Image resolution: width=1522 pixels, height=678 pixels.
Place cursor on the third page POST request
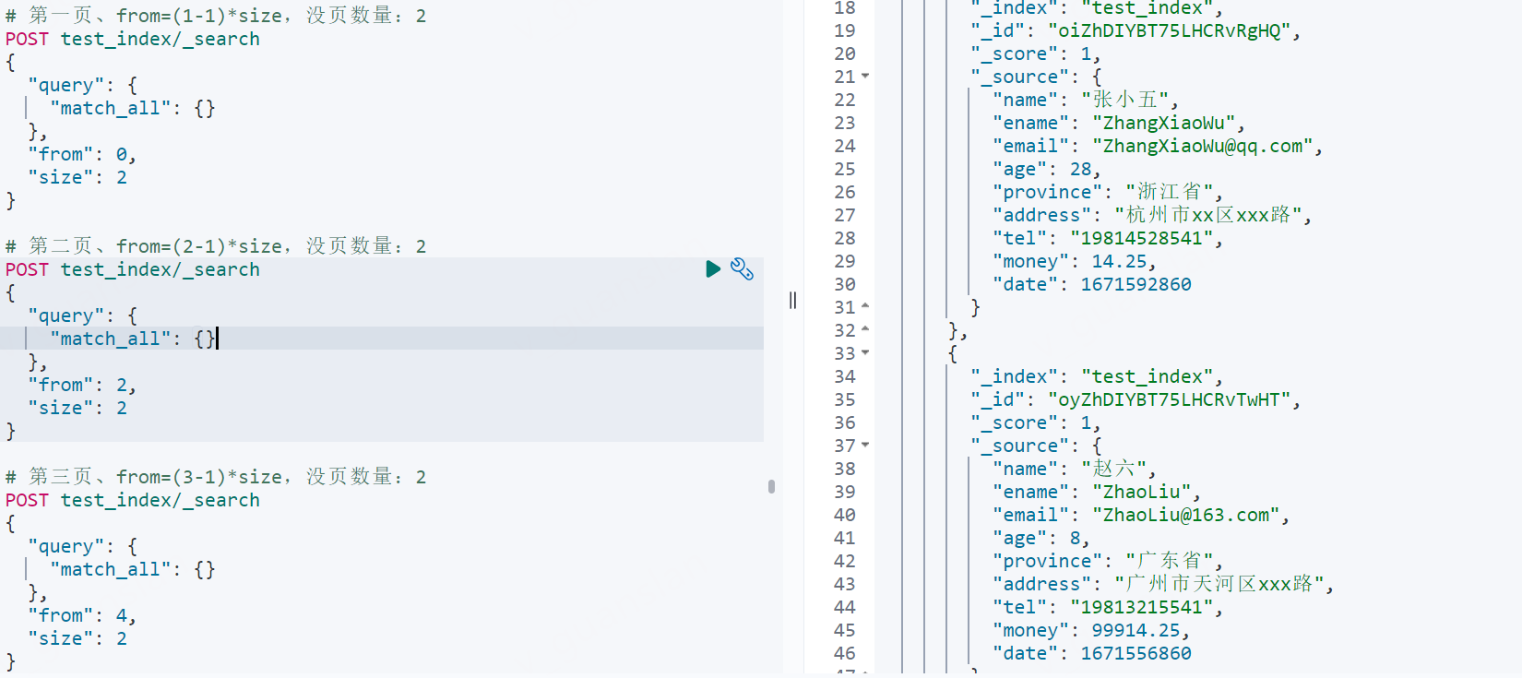133,500
